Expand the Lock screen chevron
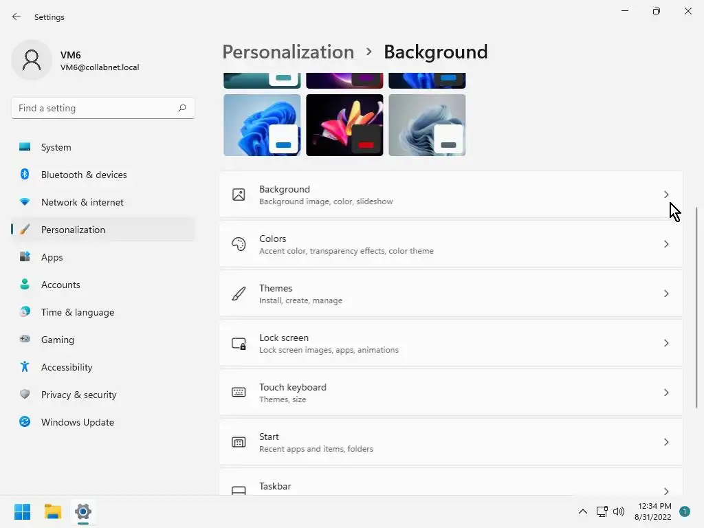Image resolution: width=704 pixels, height=528 pixels. [665, 343]
